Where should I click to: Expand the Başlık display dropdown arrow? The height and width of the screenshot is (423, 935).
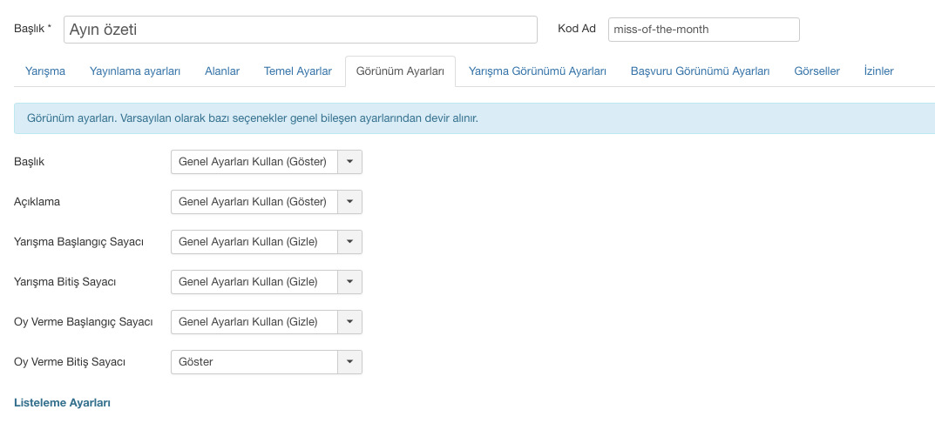pos(349,162)
